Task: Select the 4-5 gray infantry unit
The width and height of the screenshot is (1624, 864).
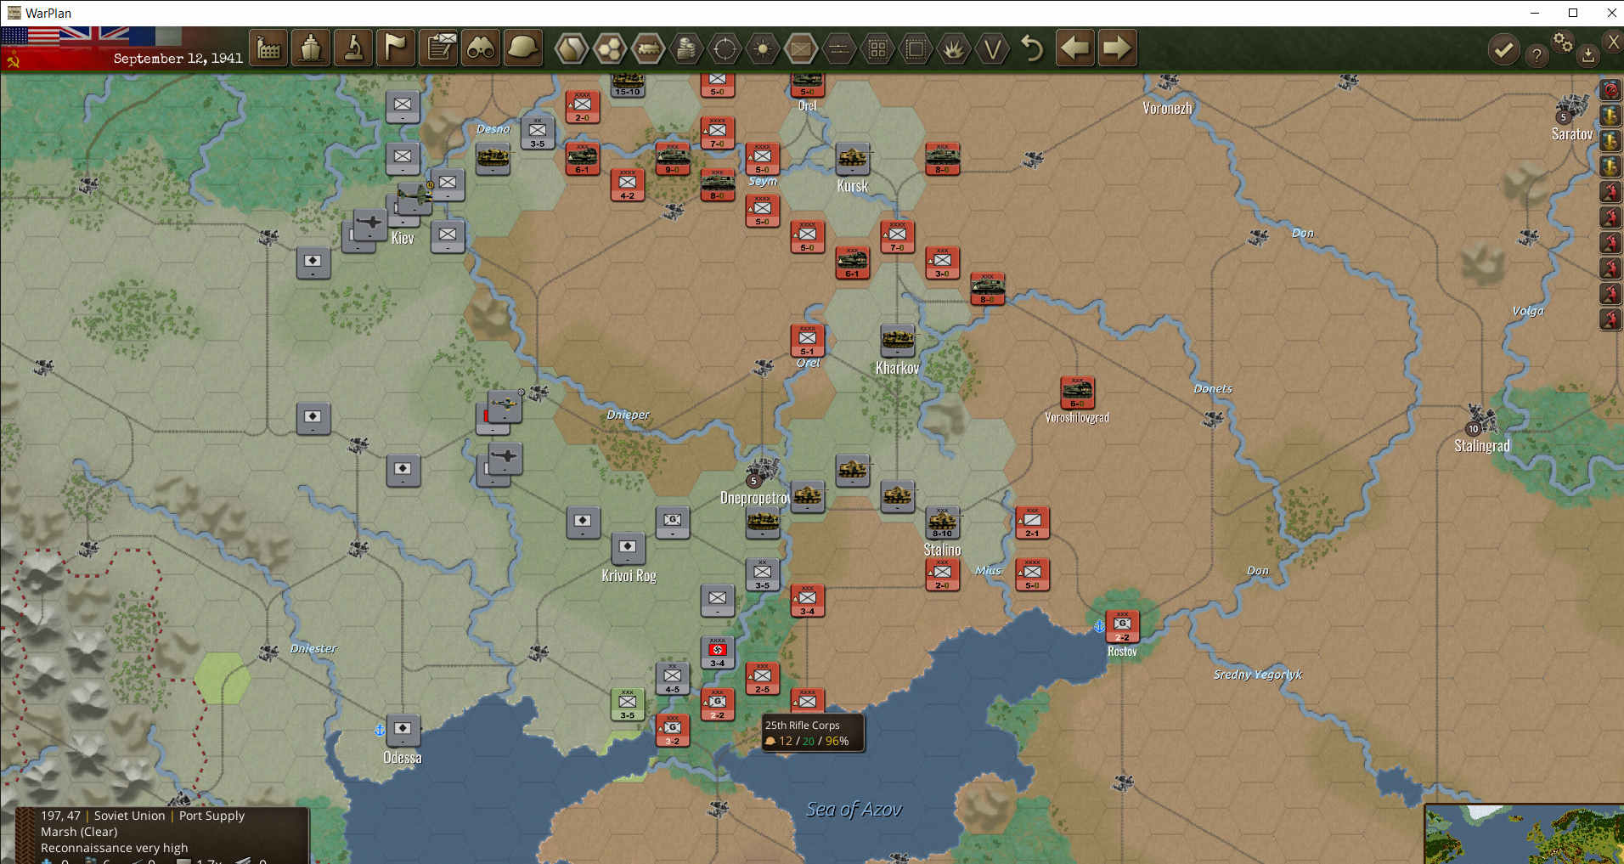Action: [x=673, y=678]
